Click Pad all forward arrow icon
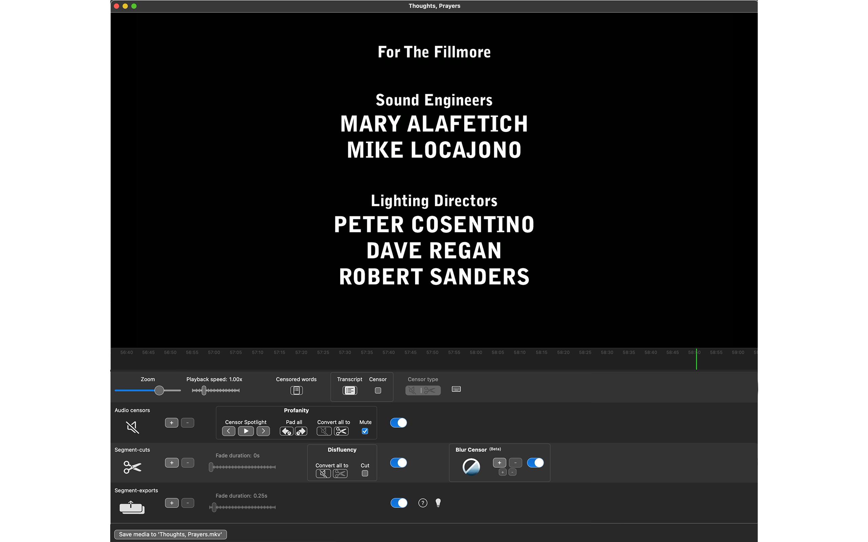Screen dimensions: 868x542 tap(301, 431)
